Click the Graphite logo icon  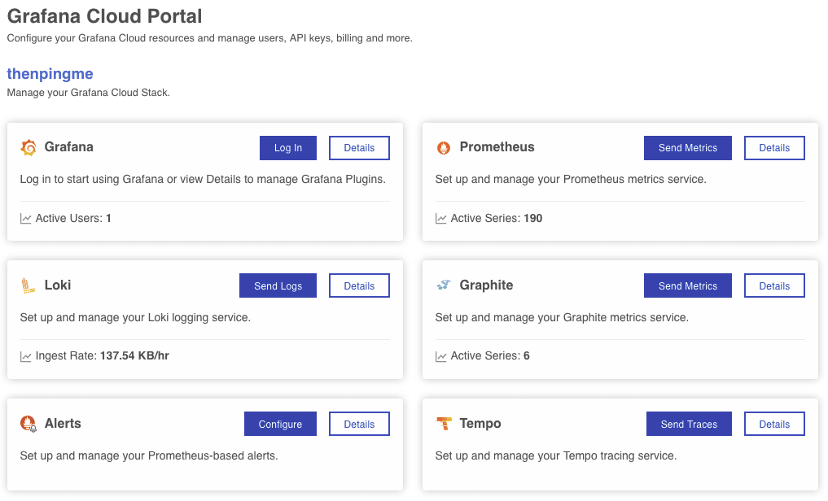tap(444, 285)
